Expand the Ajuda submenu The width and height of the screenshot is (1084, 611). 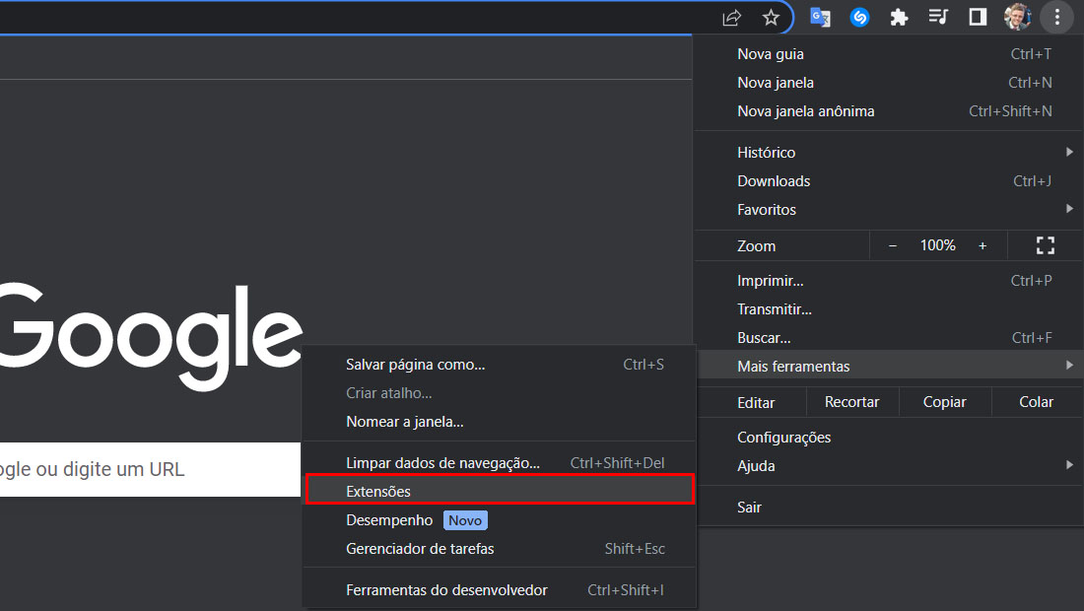pyautogui.click(x=889, y=466)
